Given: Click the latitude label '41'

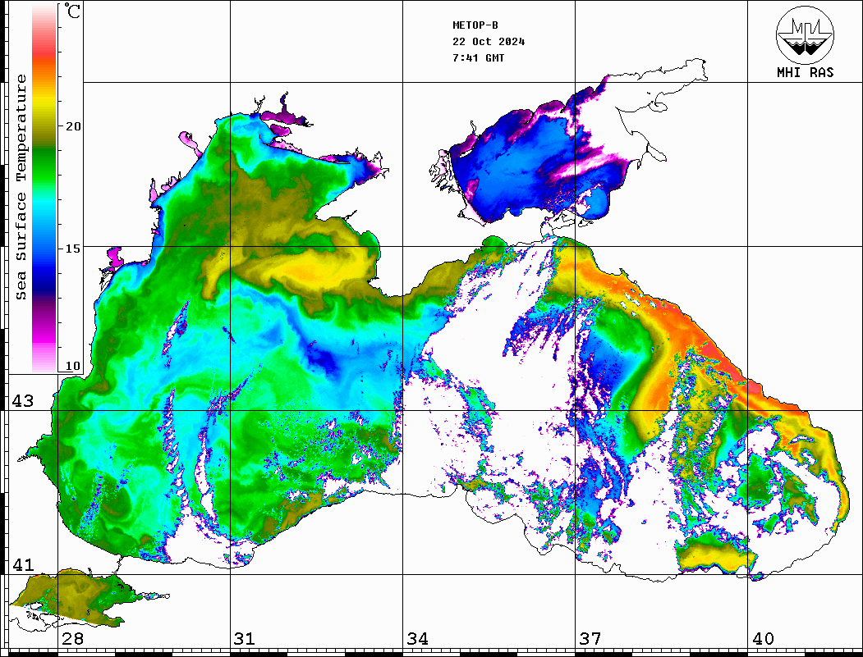Looking at the screenshot, I should point(23,564).
